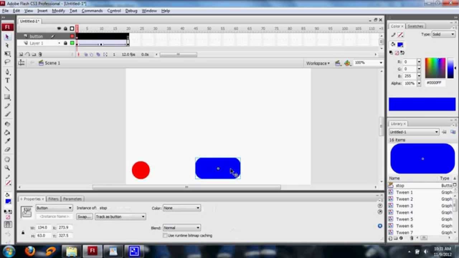The height and width of the screenshot is (258, 459).
Task: Switch to the Filters tab
Action: [53, 199]
